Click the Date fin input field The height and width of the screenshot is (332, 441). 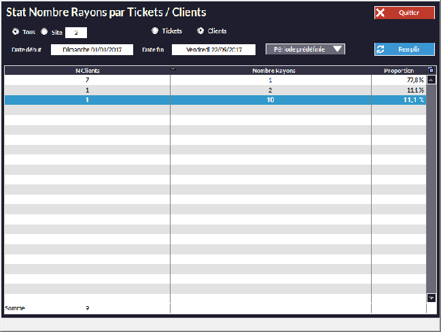(213, 50)
